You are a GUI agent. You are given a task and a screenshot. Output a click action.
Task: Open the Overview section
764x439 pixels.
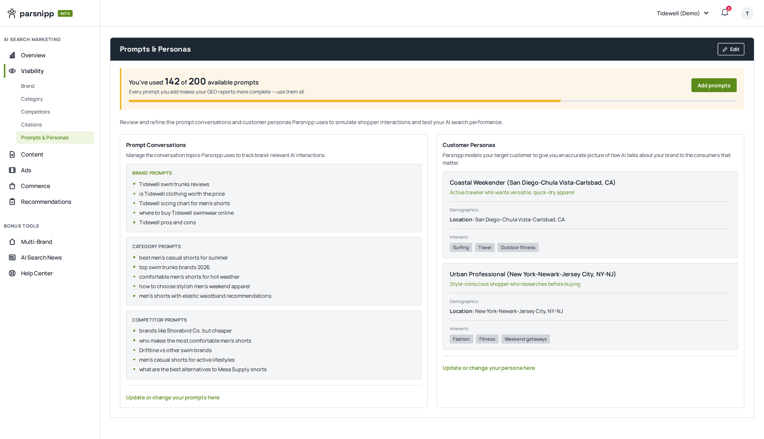(x=33, y=55)
